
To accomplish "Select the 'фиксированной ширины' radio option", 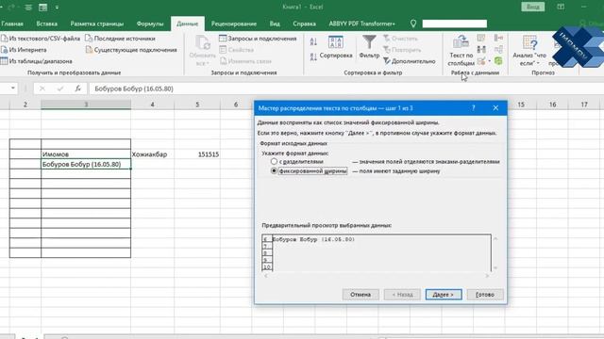I will click(x=274, y=171).
